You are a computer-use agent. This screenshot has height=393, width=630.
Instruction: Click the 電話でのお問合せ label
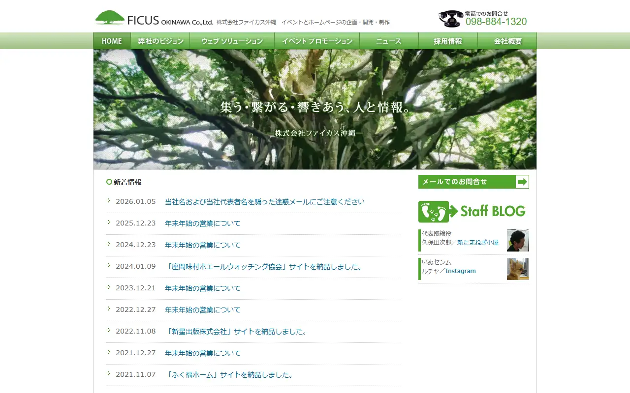click(x=486, y=13)
